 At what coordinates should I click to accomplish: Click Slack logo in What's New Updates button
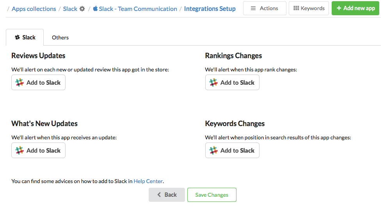coord(20,150)
